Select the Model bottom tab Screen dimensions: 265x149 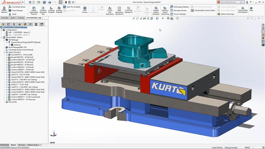point(13,145)
